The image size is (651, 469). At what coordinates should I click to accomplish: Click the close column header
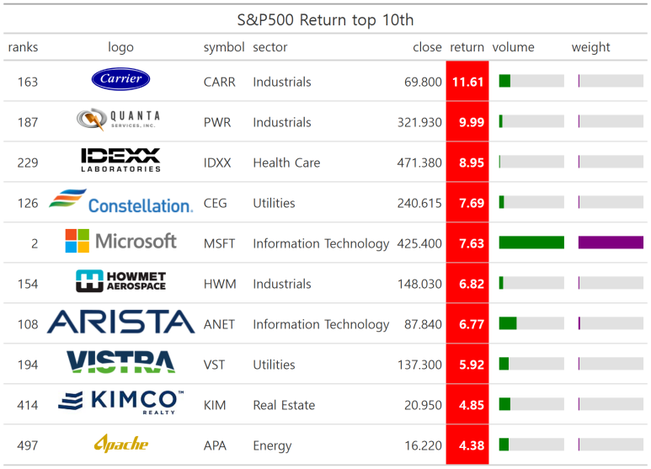[x=427, y=47]
